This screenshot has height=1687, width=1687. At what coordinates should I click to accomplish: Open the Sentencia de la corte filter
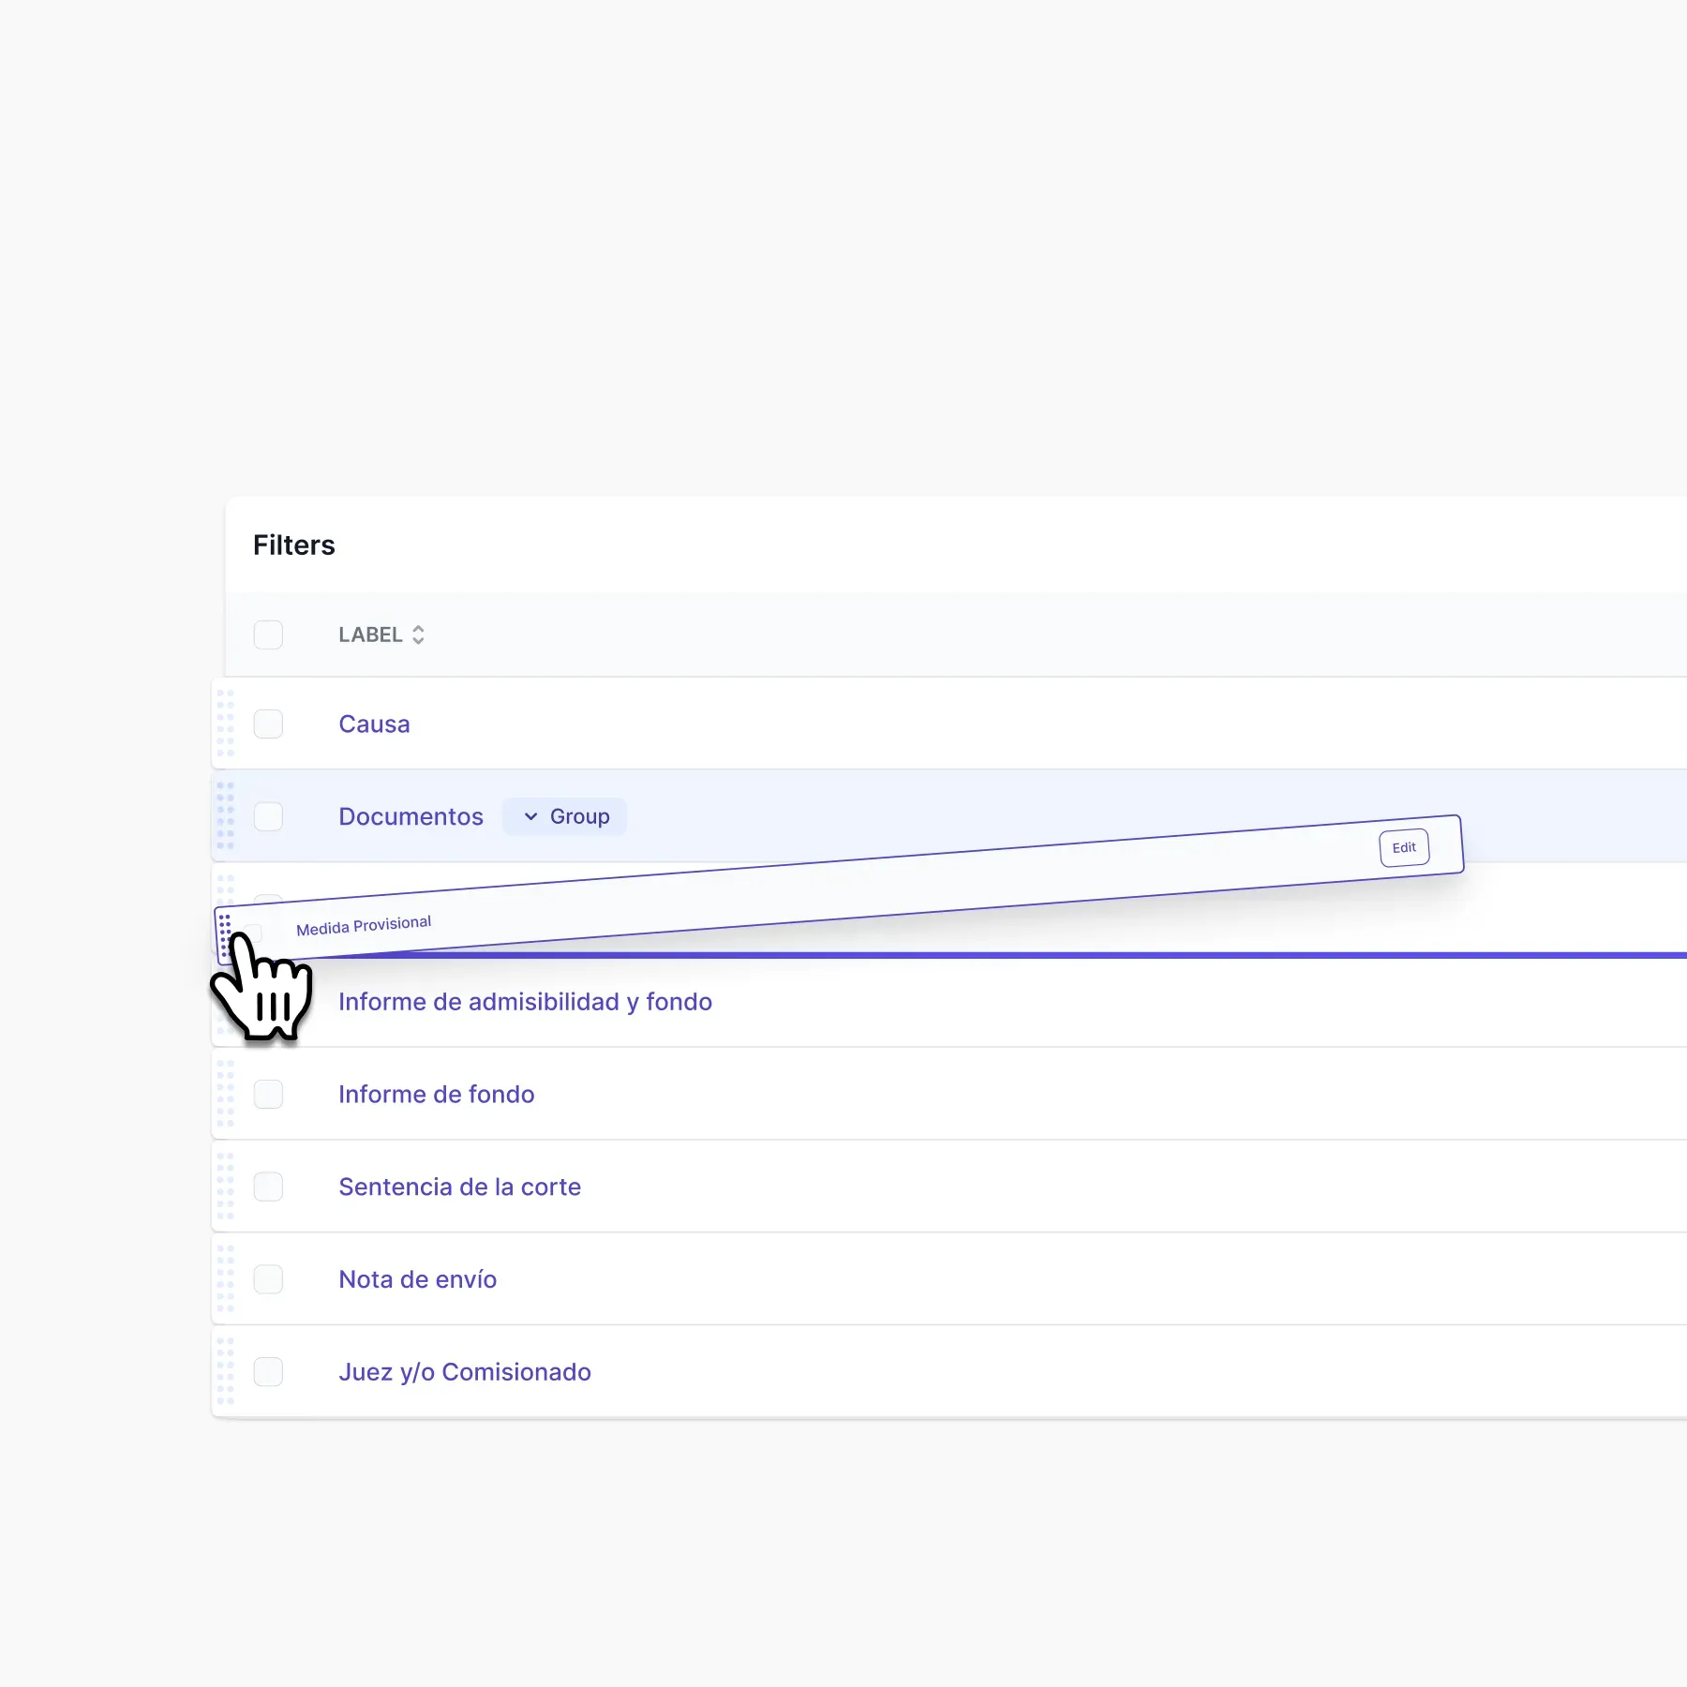click(x=459, y=1187)
